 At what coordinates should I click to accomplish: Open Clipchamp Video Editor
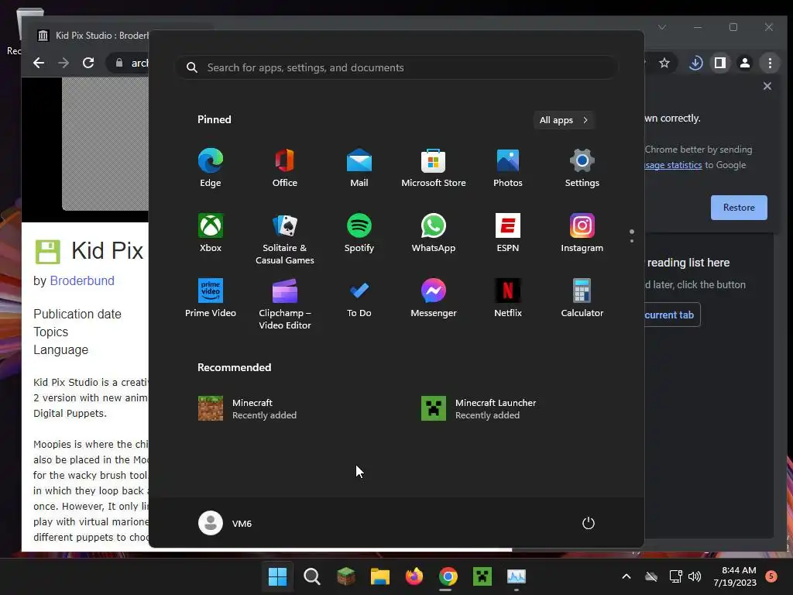pyautogui.click(x=285, y=304)
